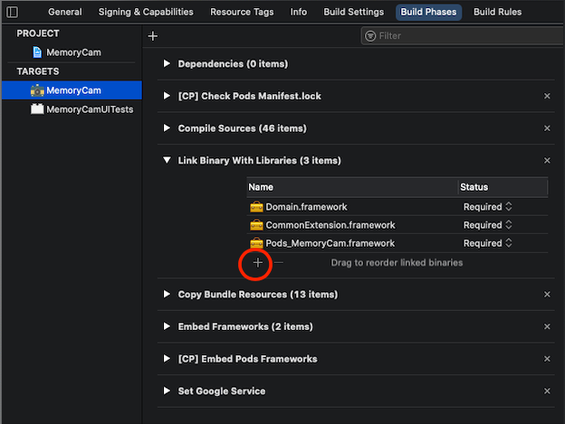Viewport: 565px width, 424px height.
Task: Delete the Check Pods Manifest.lock phase
Action: pos(547,96)
